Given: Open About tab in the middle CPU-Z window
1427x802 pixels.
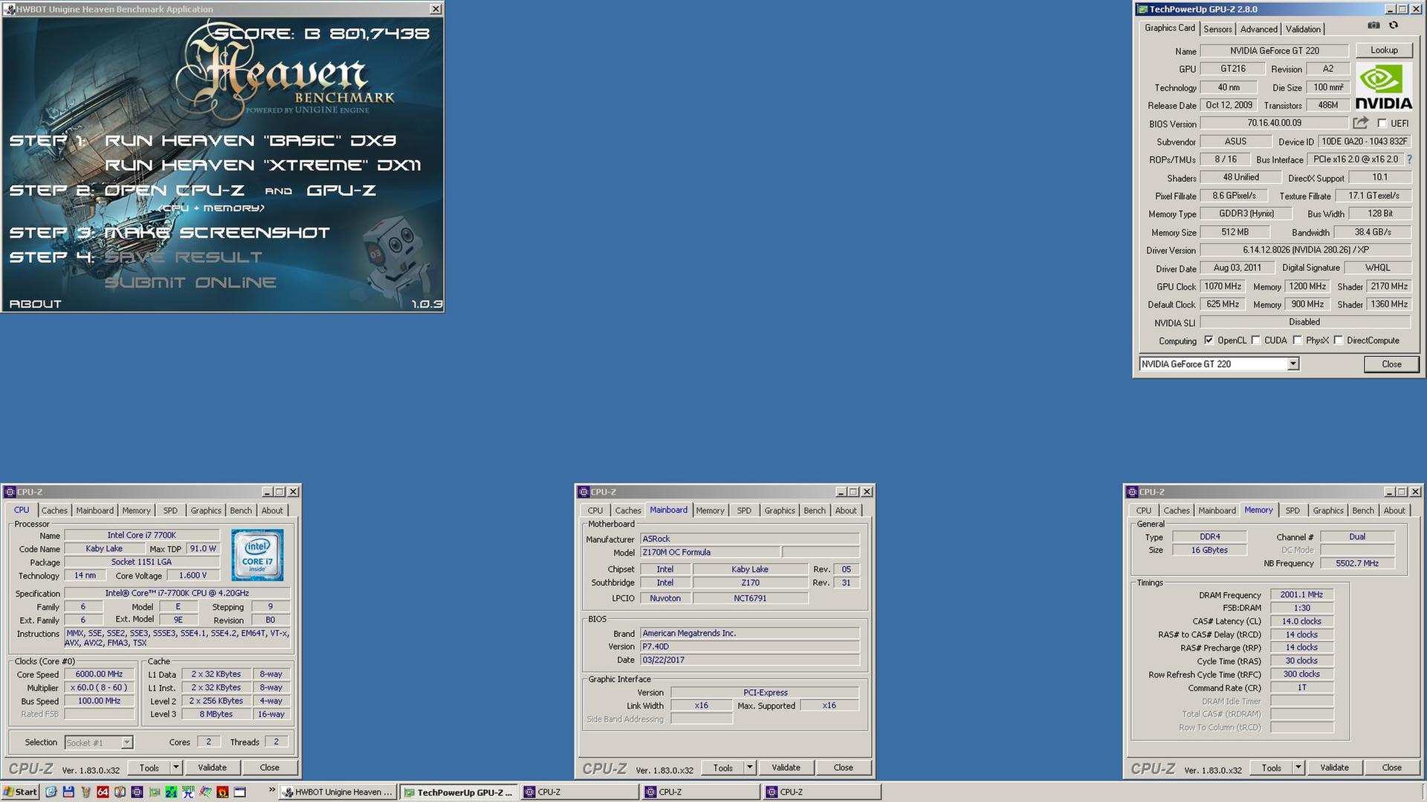Looking at the screenshot, I should pyautogui.click(x=845, y=511).
